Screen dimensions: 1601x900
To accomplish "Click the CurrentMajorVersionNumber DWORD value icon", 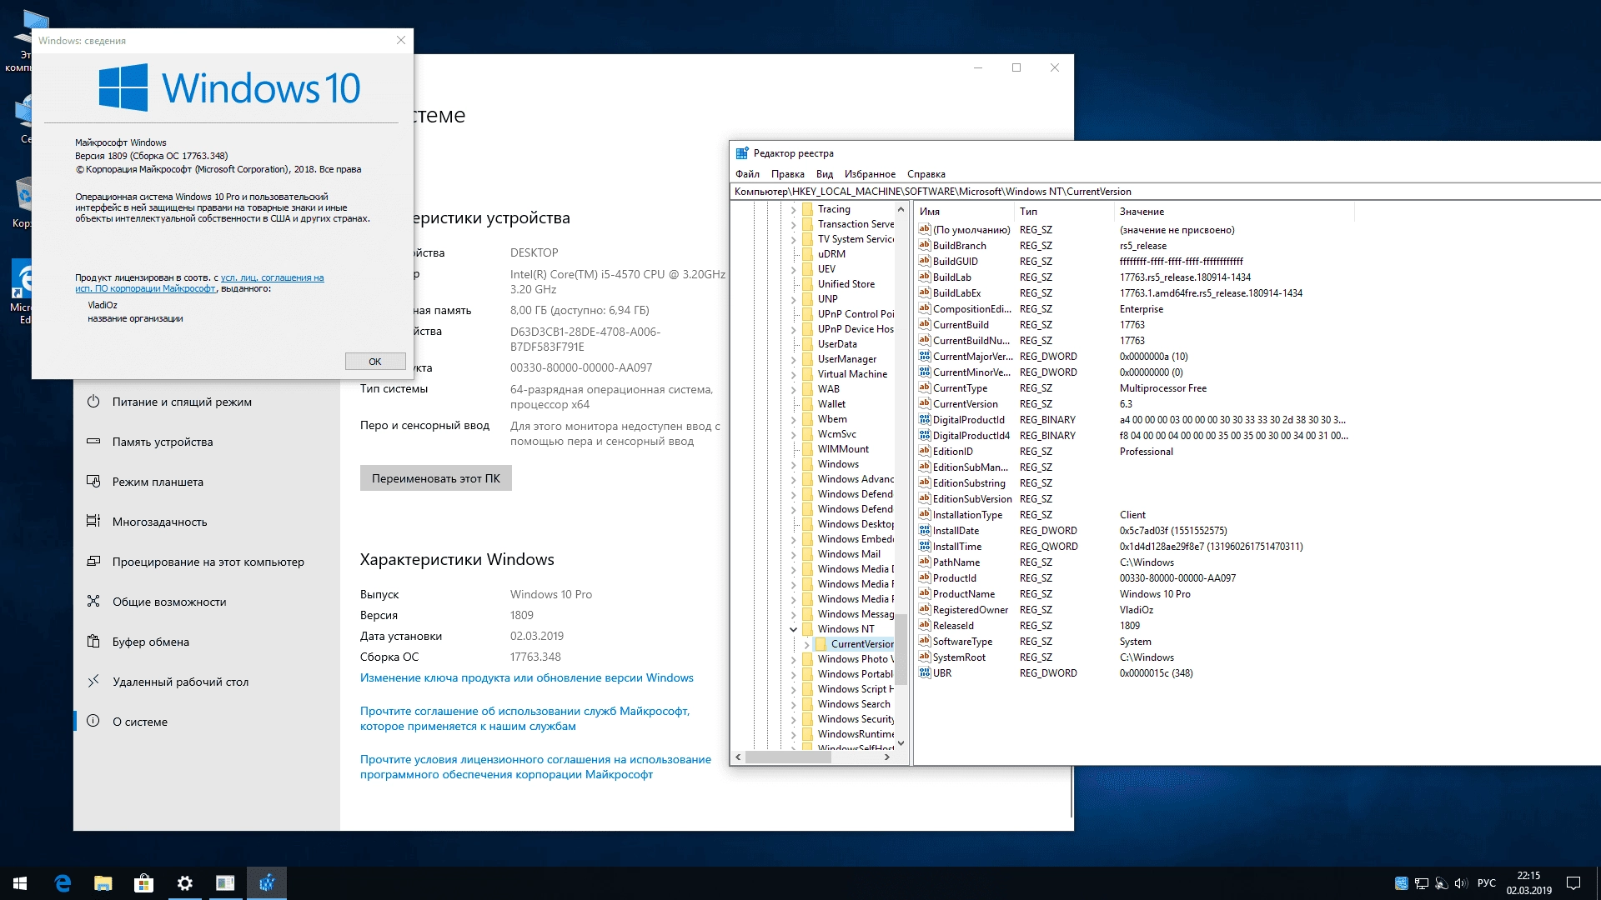I will (925, 356).
